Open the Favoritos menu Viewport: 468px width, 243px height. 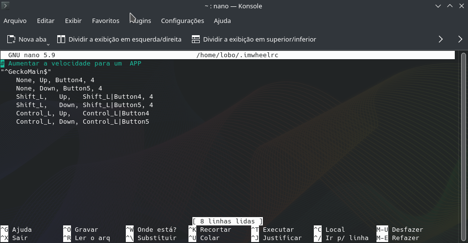pyautogui.click(x=106, y=21)
